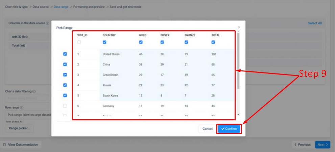335x152 pixels.
Task: Uncheck the BRONZE column checkbox
Action: click(x=186, y=42)
